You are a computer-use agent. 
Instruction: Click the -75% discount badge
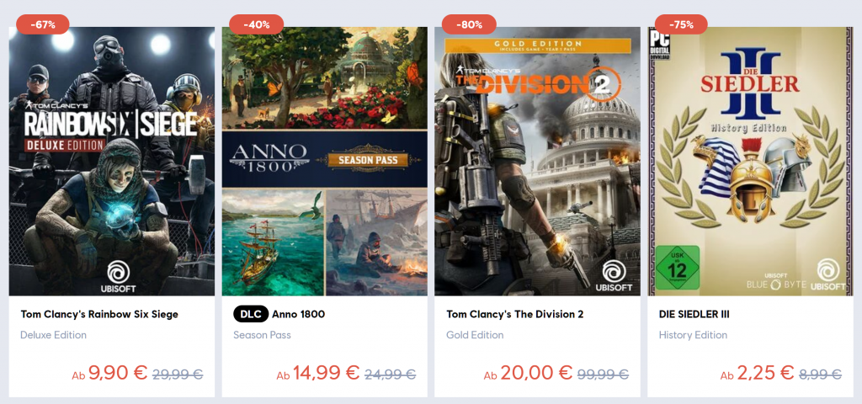click(681, 24)
